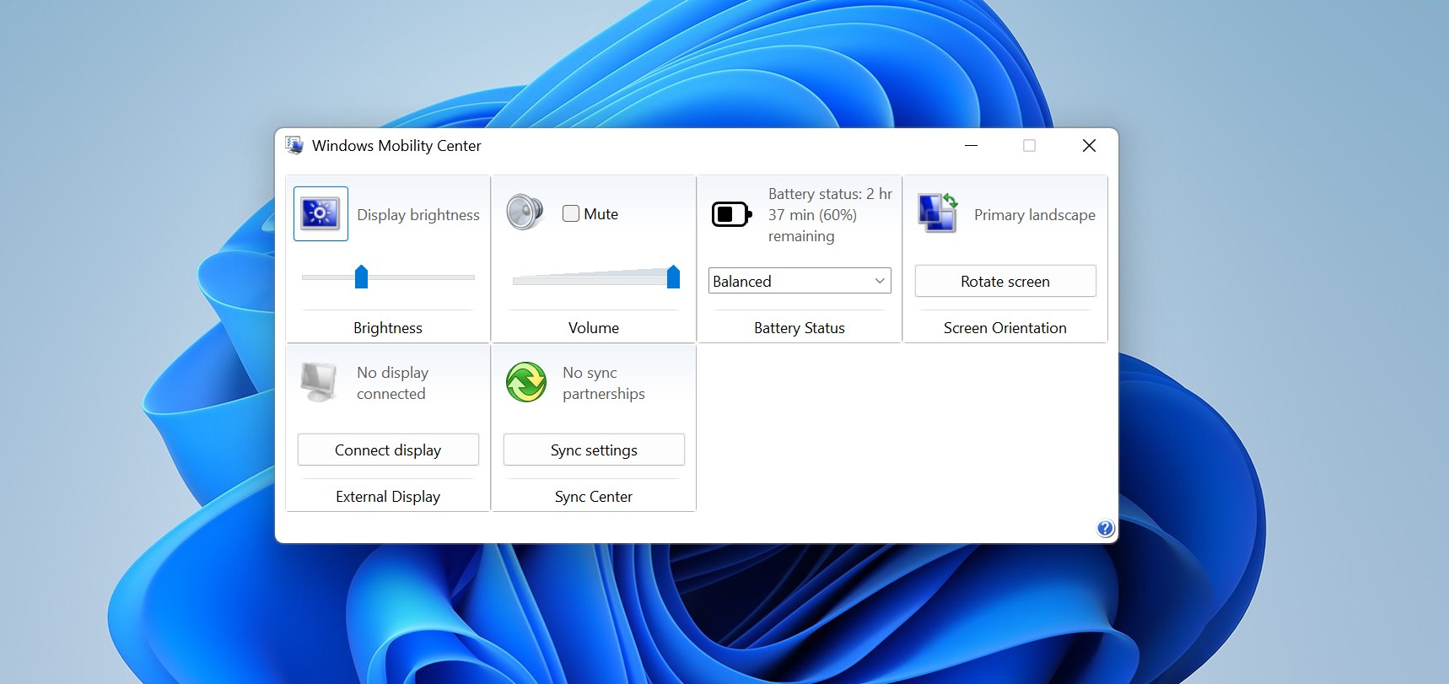Click the 'Battery status: 2 hr 37 min' text
This screenshot has height=684, width=1449.
point(830,215)
